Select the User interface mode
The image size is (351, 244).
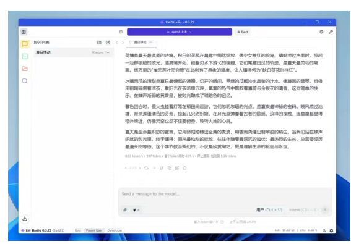(x=78, y=230)
